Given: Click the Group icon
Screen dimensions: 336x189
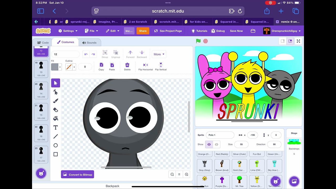Looking at the screenshot, I should coord(105,54).
